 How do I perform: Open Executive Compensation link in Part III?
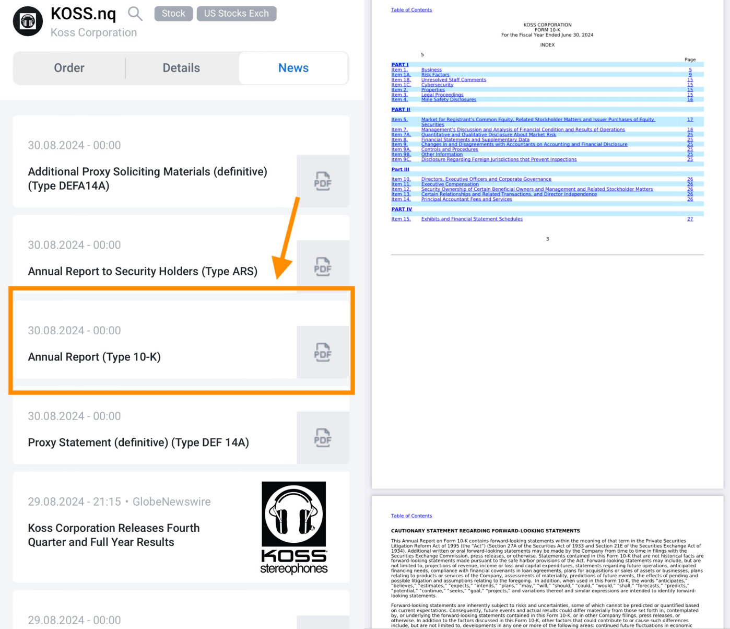click(450, 184)
